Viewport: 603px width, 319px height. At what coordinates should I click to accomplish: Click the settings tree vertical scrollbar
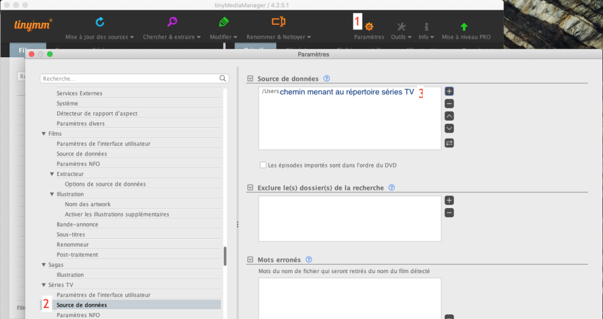click(225, 256)
